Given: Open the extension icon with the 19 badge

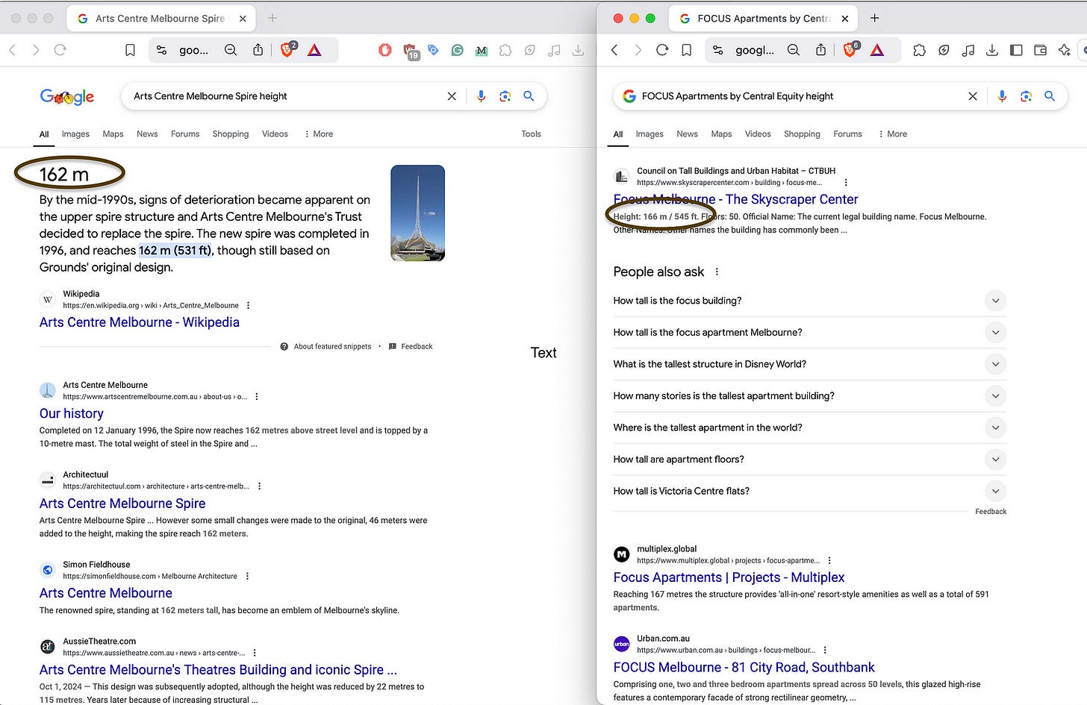Looking at the screenshot, I should (x=411, y=51).
